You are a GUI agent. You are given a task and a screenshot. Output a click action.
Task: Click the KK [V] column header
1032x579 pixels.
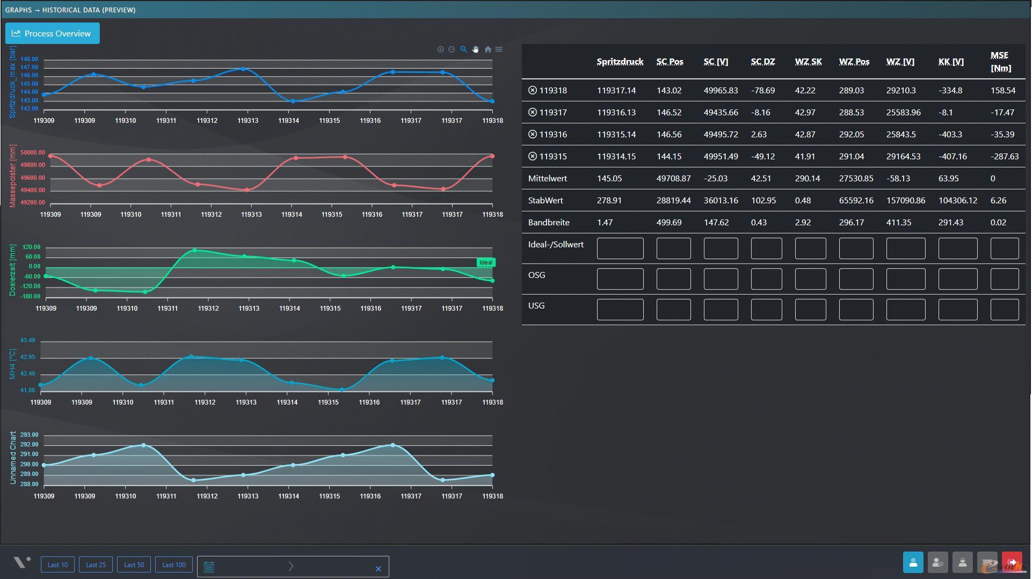pos(950,62)
